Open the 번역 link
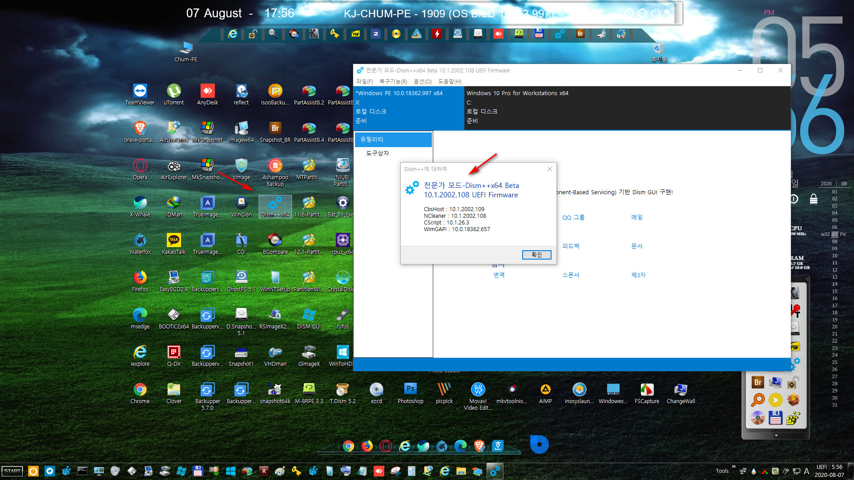This screenshot has width=854, height=480. click(499, 275)
